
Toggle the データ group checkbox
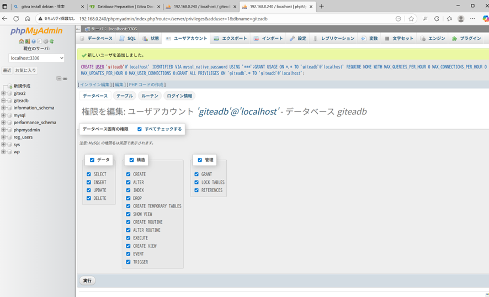(92, 160)
